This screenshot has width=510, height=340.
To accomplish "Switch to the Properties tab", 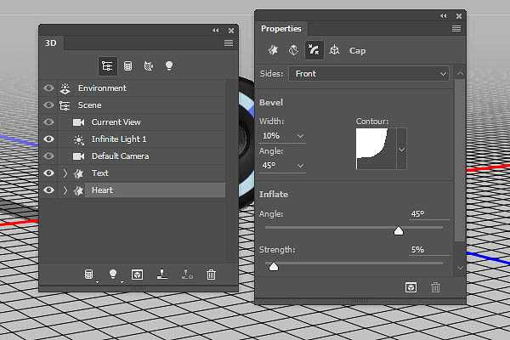I will point(280,29).
